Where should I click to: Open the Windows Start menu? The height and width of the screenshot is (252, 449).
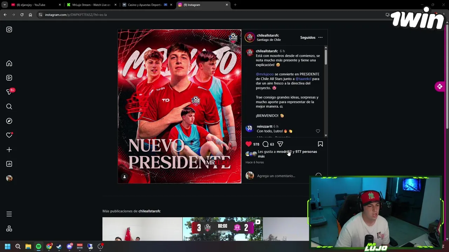pyautogui.click(x=7, y=246)
